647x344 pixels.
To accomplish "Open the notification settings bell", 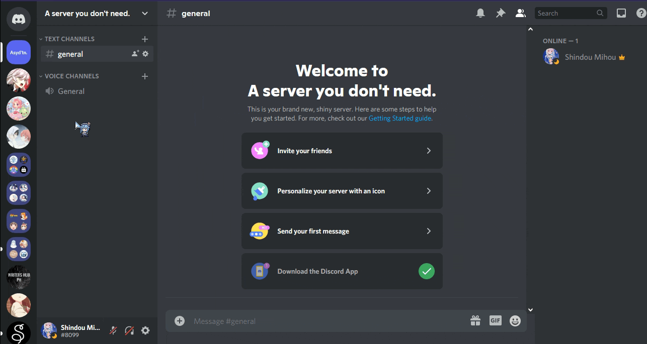I will (x=480, y=13).
